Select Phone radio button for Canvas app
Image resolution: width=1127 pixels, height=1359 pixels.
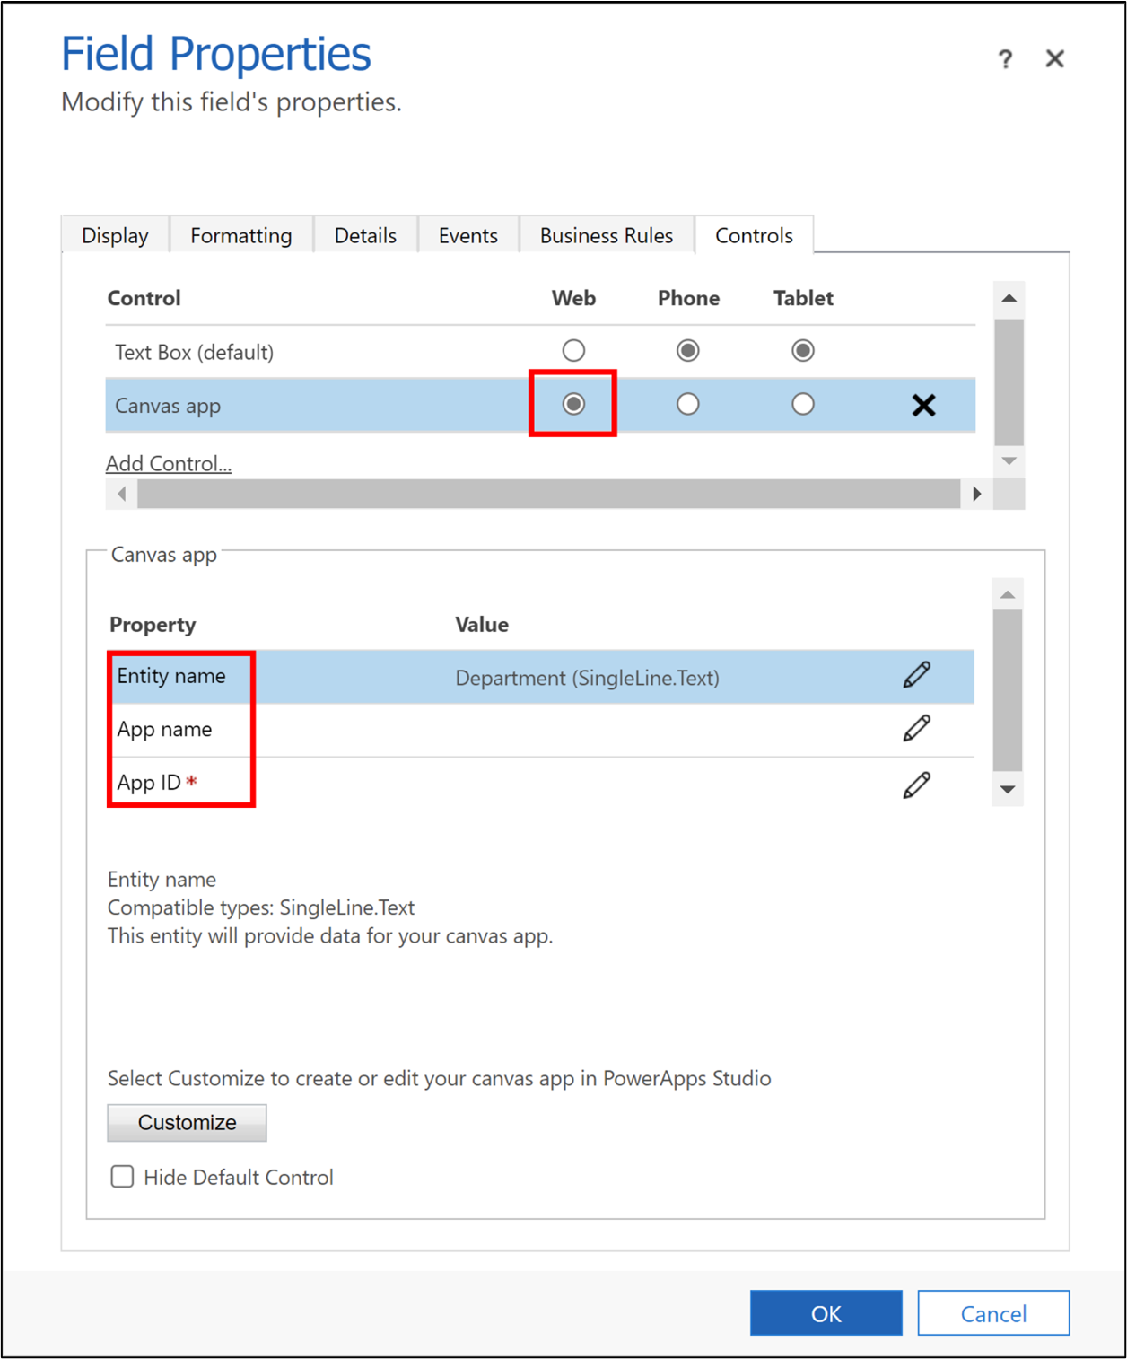click(x=687, y=404)
